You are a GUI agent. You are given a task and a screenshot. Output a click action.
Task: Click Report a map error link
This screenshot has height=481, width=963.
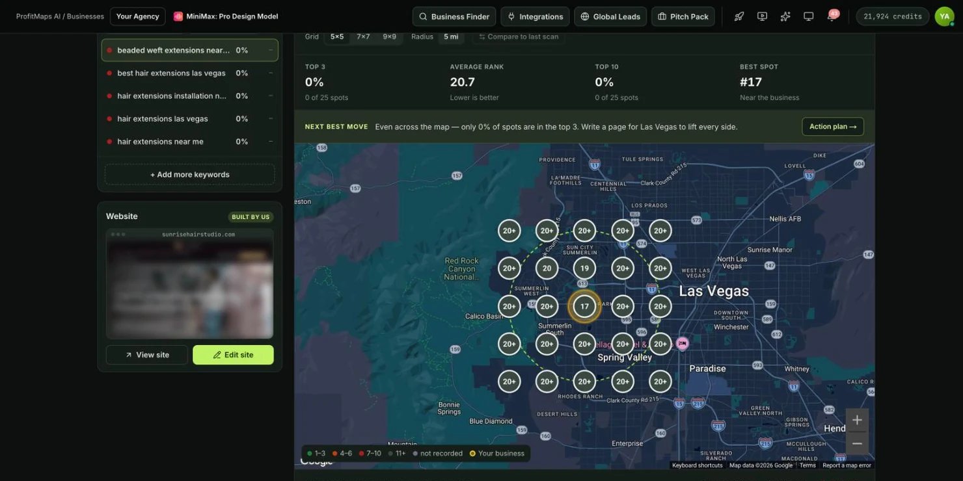coord(847,465)
